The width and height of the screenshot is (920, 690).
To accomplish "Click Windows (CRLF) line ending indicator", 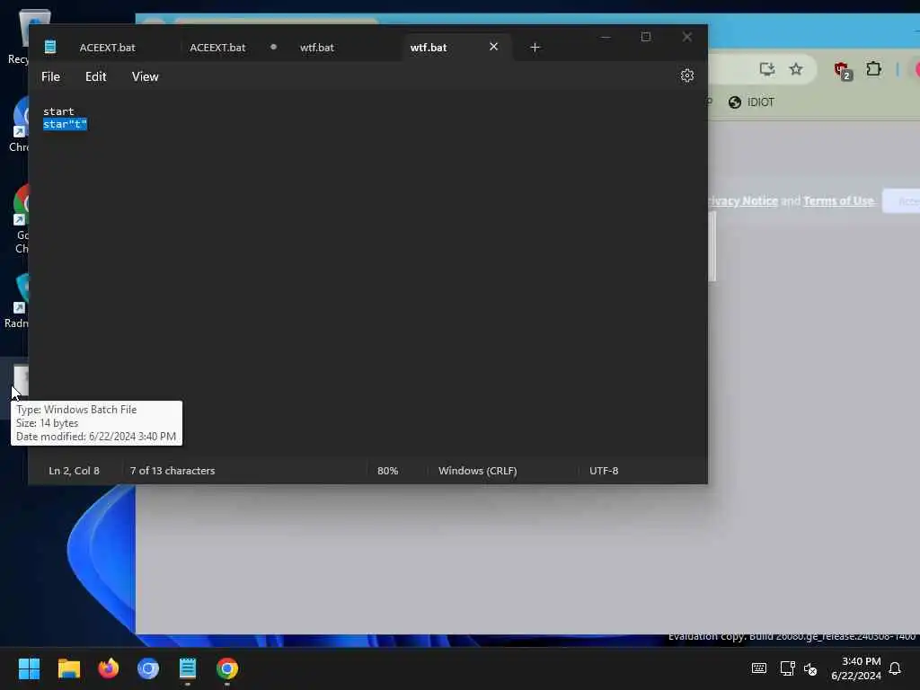I will (x=478, y=471).
